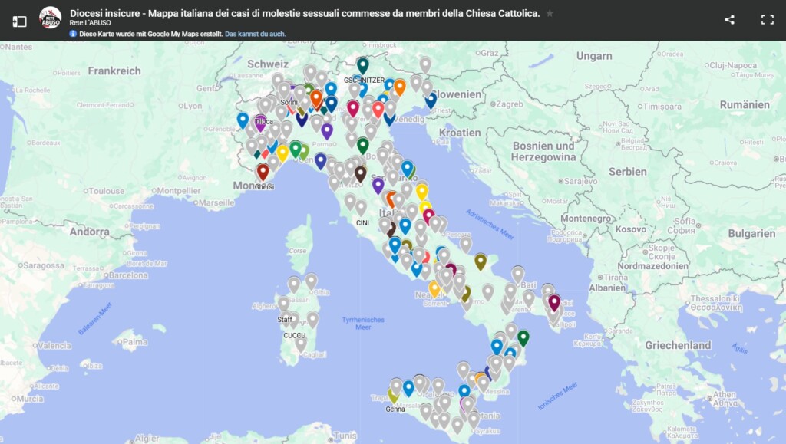Click the maroon marker near Brindisi
The height and width of the screenshot is (444, 786).
point(554,302)
